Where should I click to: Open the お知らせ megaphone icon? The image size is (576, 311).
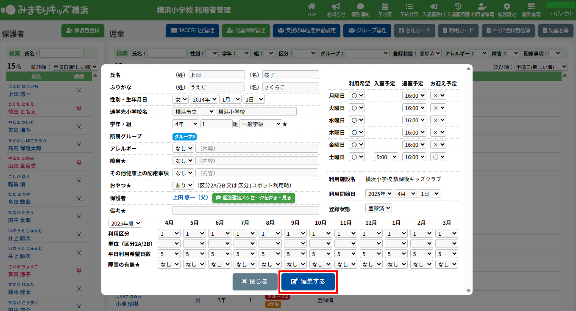(336, 7)
